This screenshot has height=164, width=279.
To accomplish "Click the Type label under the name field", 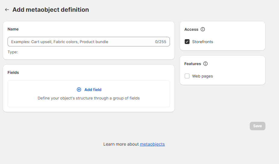I will (13, 52).
